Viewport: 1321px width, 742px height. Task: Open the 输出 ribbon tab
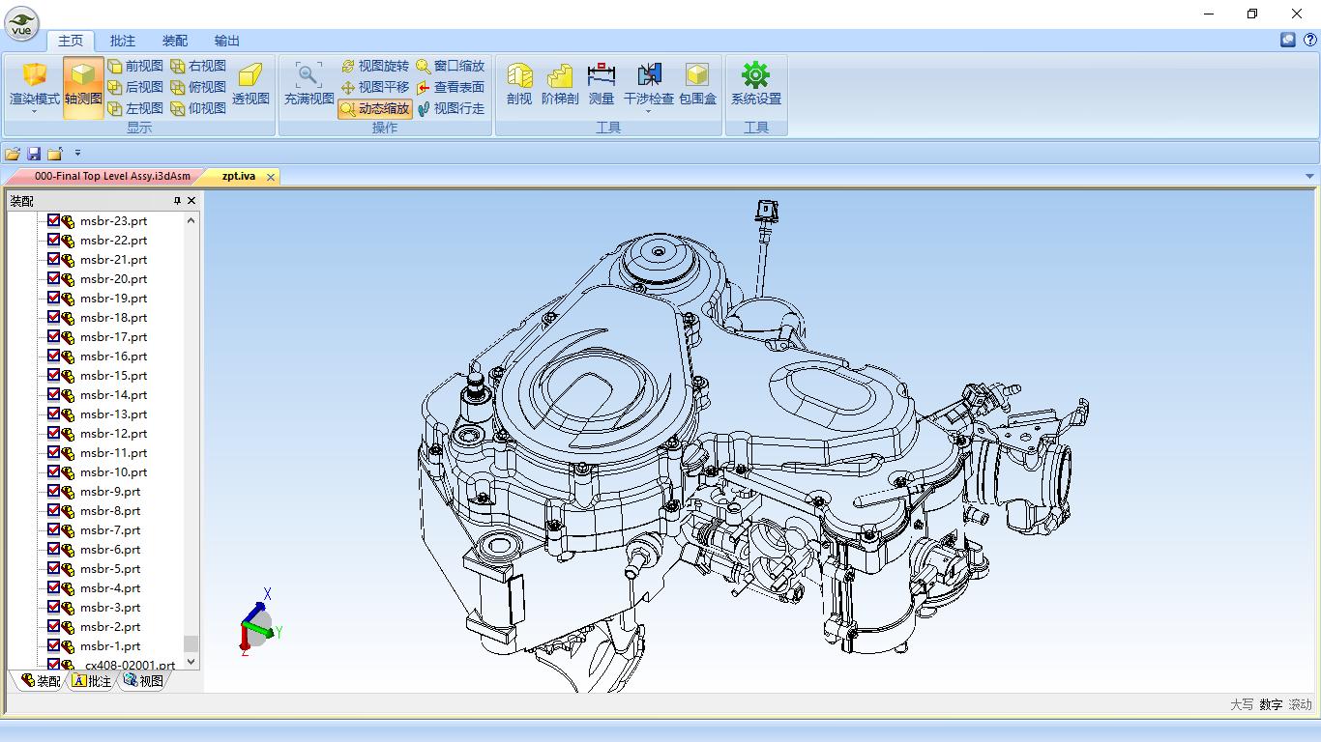[227, 41]
